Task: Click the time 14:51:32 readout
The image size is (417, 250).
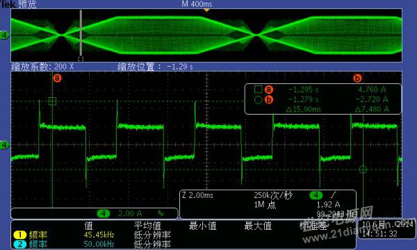Action: pyautogui.click(x=379, y=234)
